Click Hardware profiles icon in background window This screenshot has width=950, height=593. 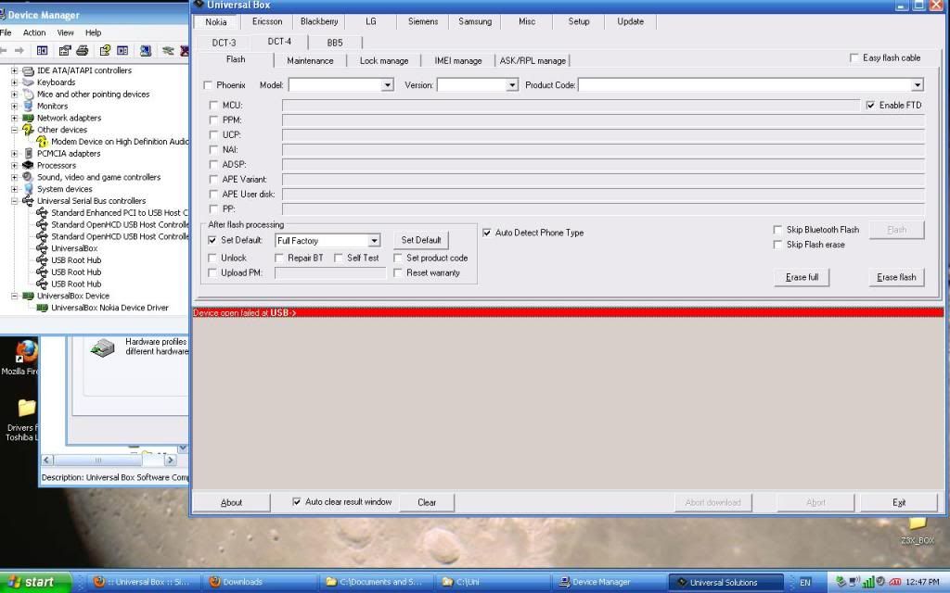tap(102, 347)
